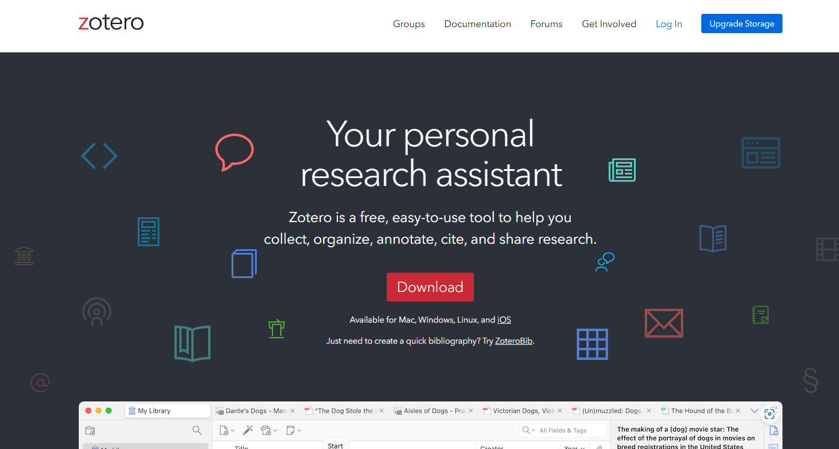Viewport: 839px width, 449px height.
Task: Close the Aisles of Dogs tab
Action: (x=471, y=411)
